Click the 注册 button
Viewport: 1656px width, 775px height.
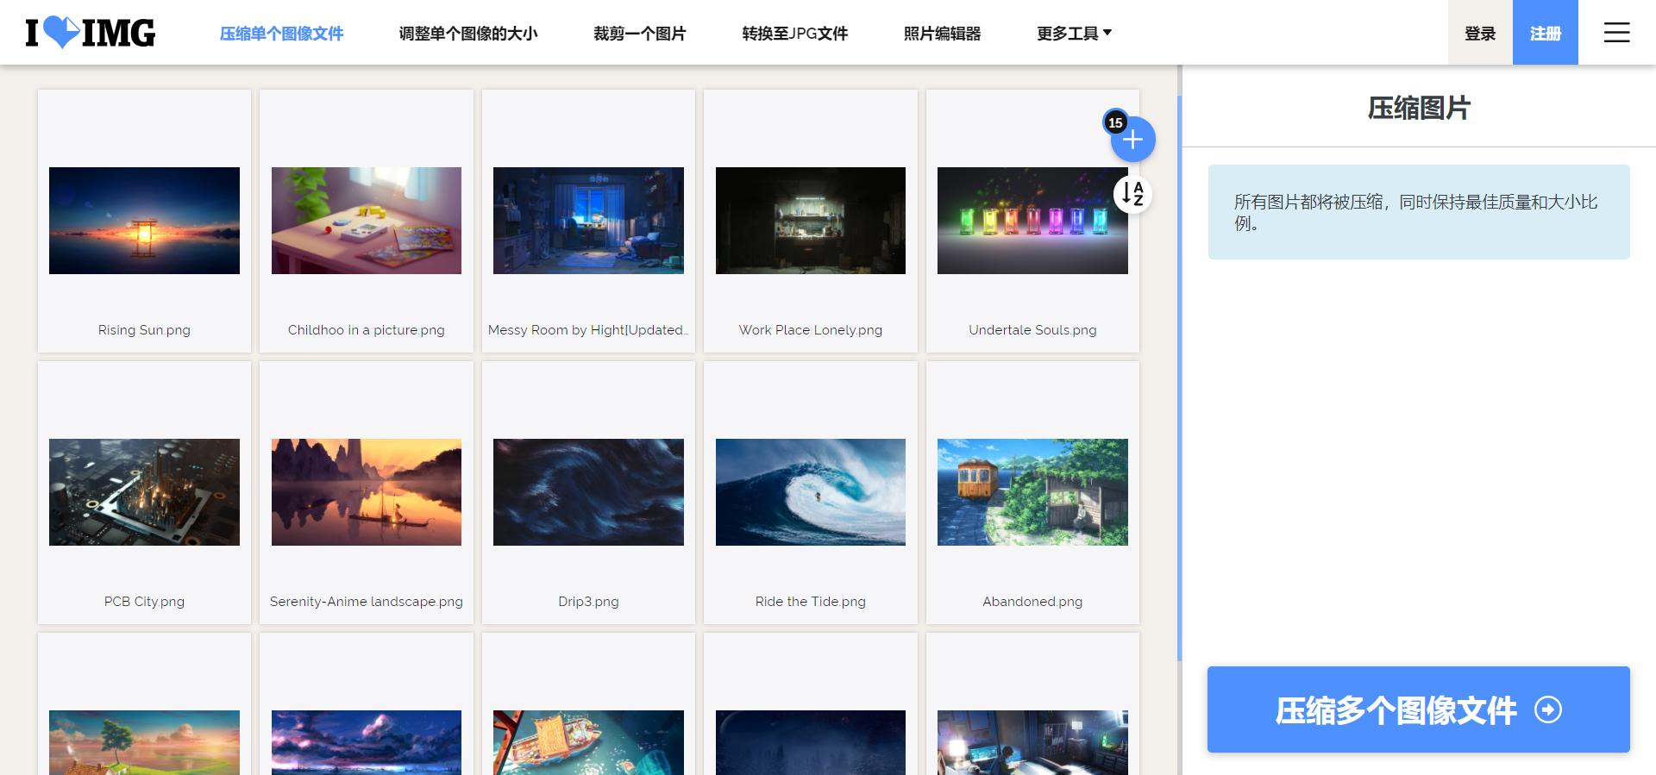point(1546,33)
